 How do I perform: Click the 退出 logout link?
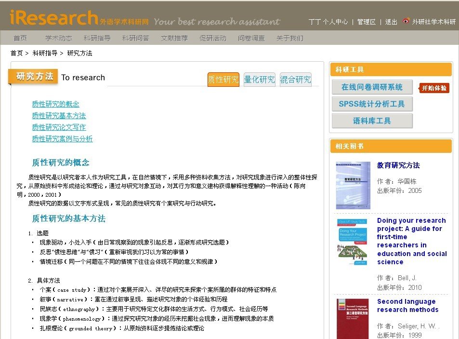point(391,22)
